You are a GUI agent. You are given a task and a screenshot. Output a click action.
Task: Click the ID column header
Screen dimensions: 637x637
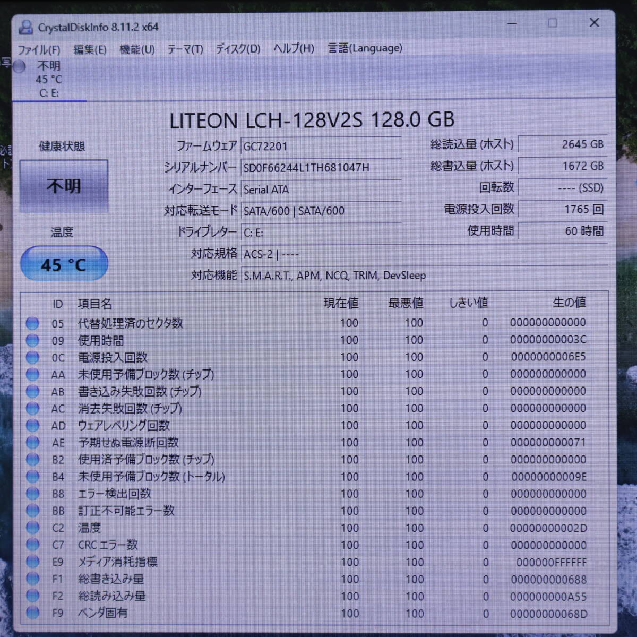coord(57,304)
